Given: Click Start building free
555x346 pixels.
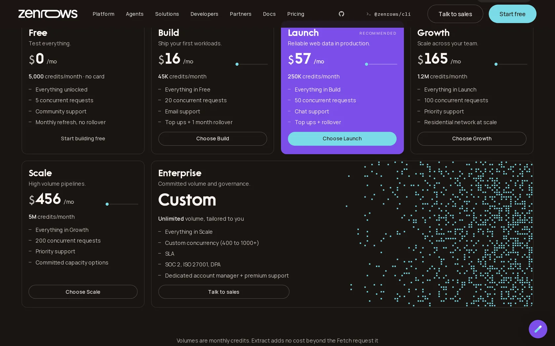Looking at the screenshot, I should (83, 139).
